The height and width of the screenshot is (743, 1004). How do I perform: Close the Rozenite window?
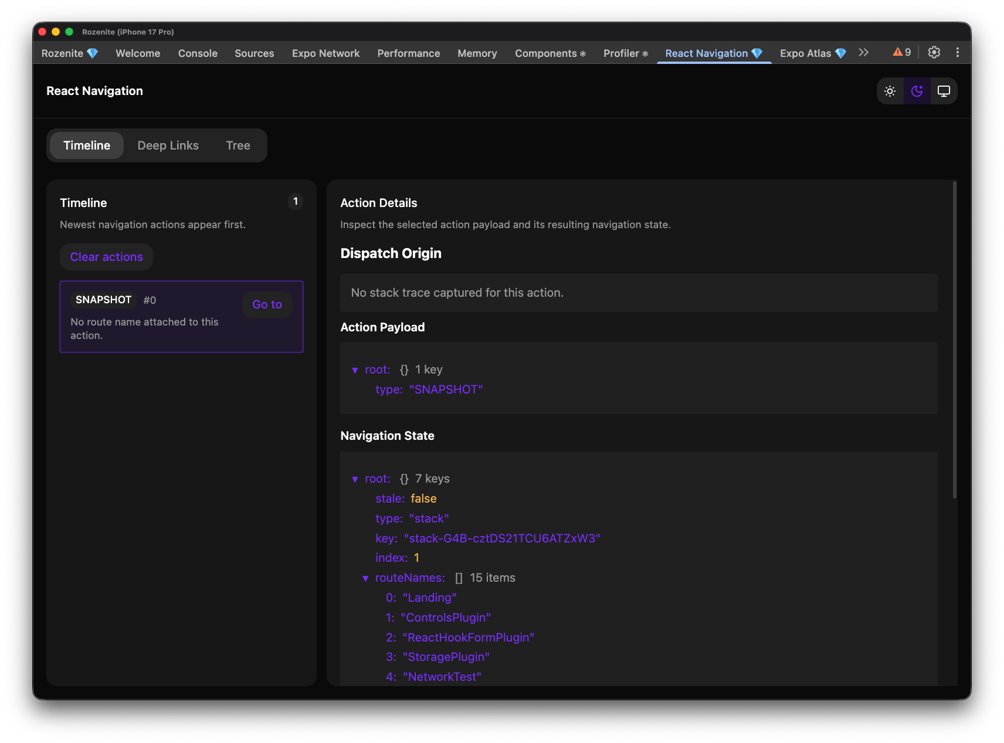point(42,32)
